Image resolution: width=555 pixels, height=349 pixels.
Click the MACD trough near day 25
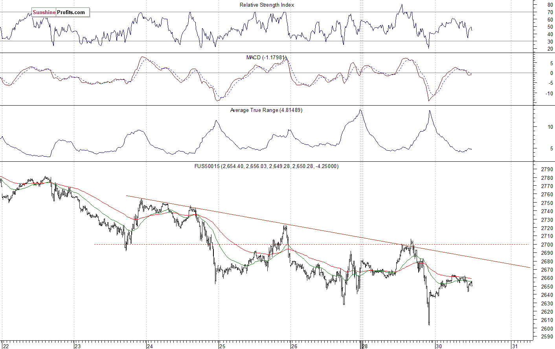[x=217, y=100]
